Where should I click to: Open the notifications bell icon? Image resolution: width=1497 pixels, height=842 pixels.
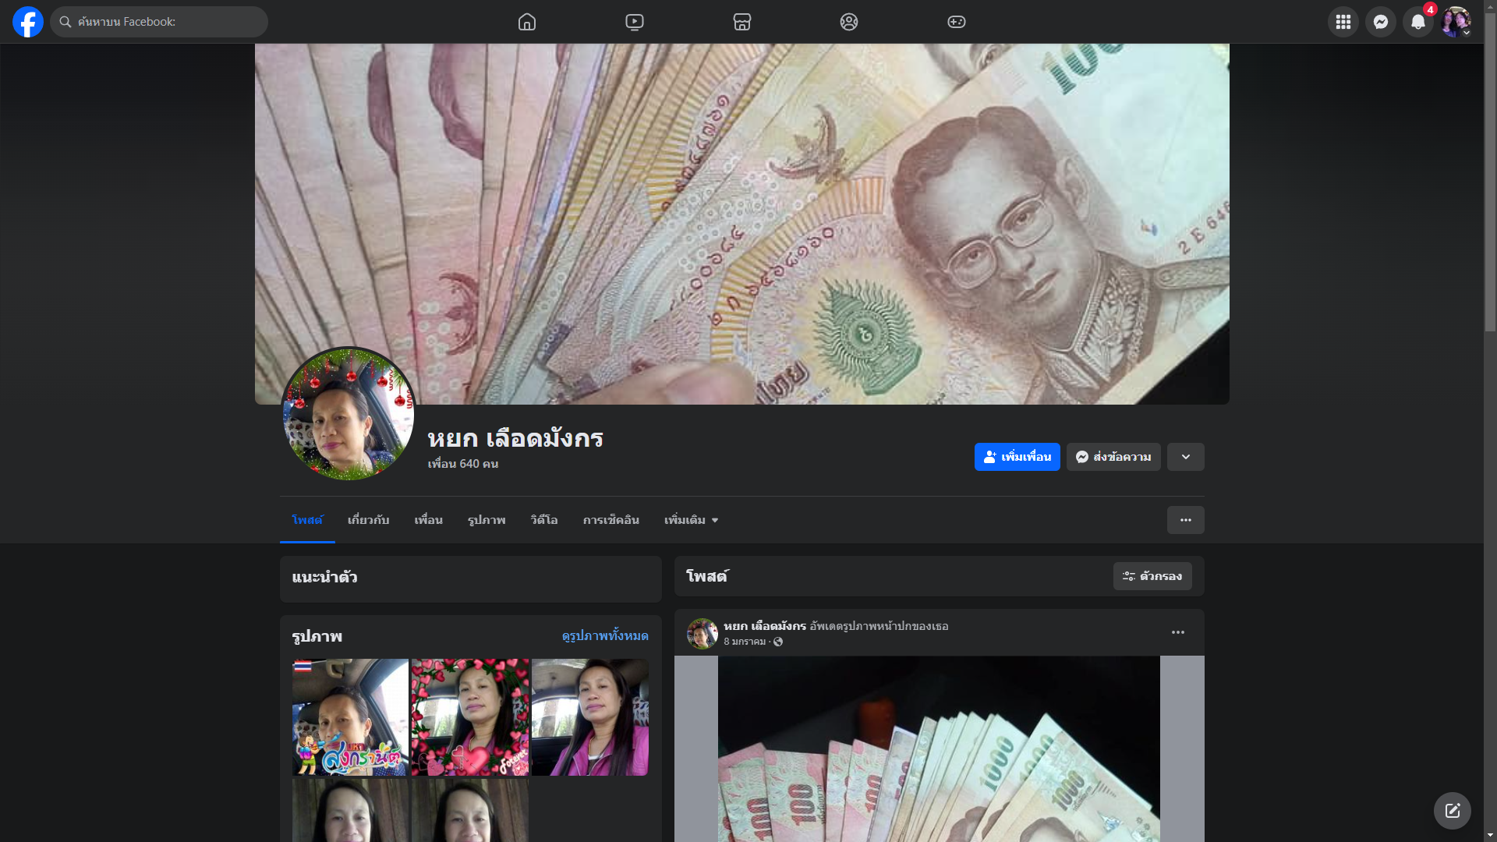[1417, 22]
